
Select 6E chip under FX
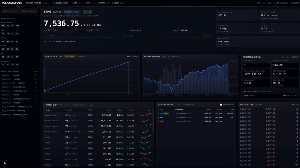tap(3, 57)
